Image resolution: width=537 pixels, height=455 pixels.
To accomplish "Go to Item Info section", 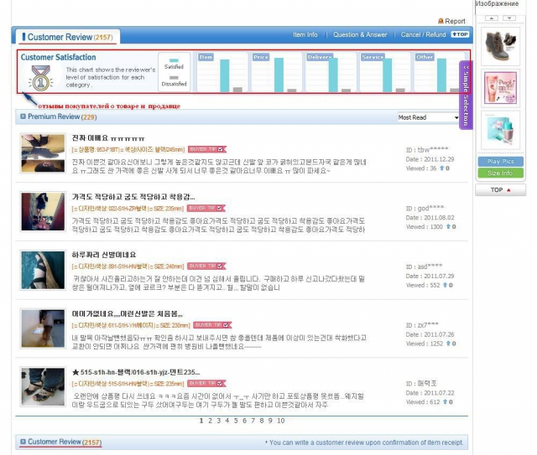I will [x=305, y=34].
